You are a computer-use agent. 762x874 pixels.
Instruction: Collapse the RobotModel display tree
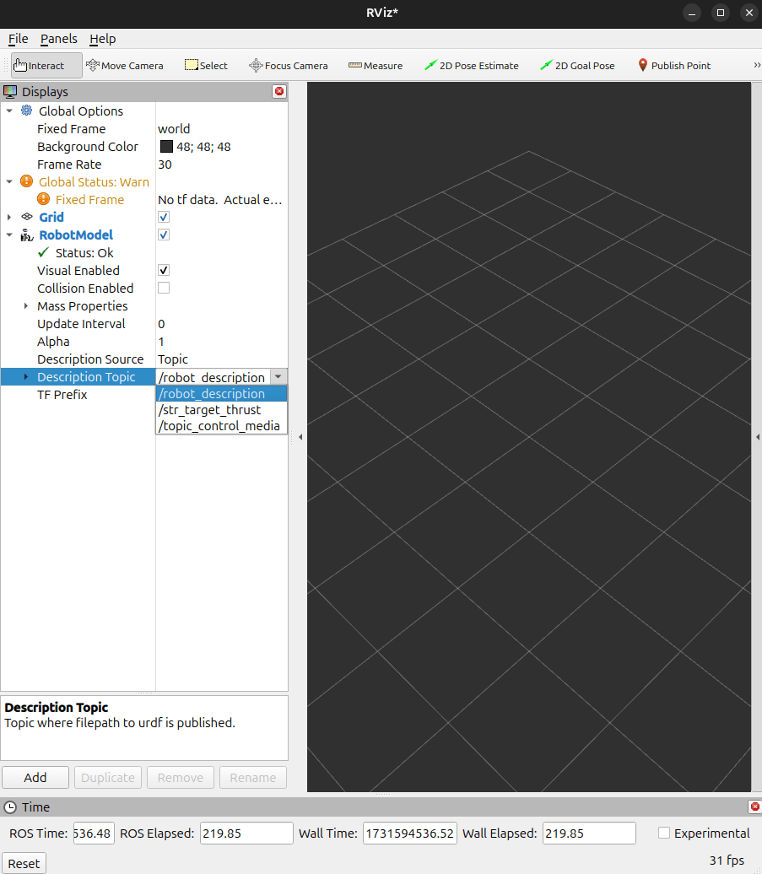[x=9, y=235]
